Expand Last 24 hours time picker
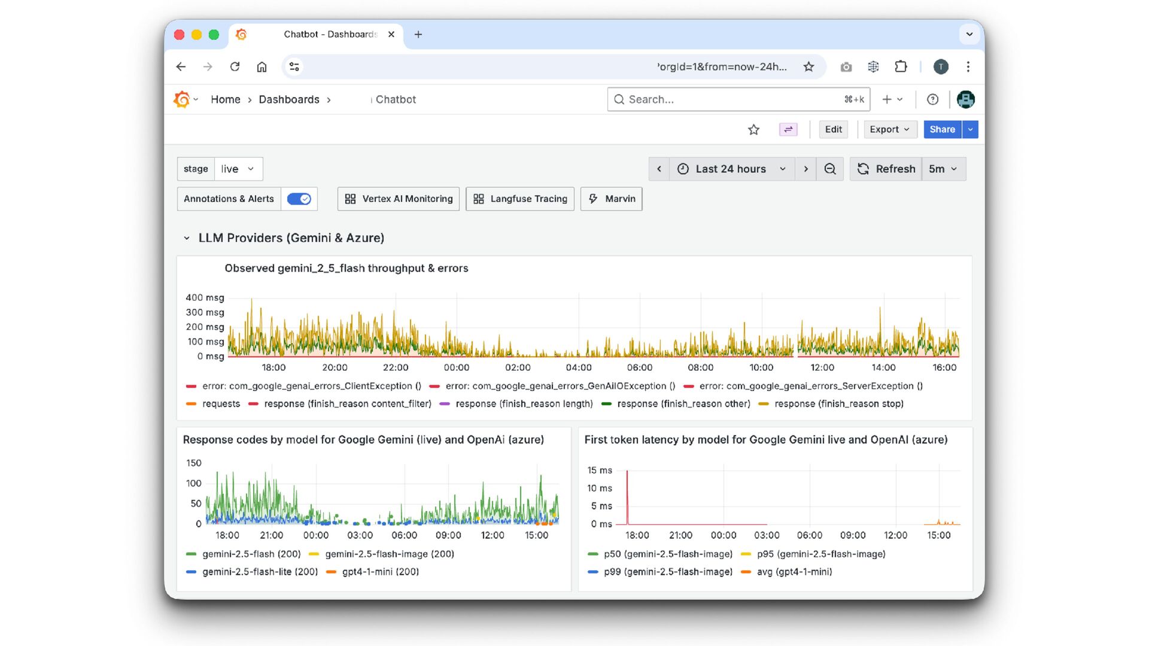This screenshot has width=1149, height=646. 731,169
